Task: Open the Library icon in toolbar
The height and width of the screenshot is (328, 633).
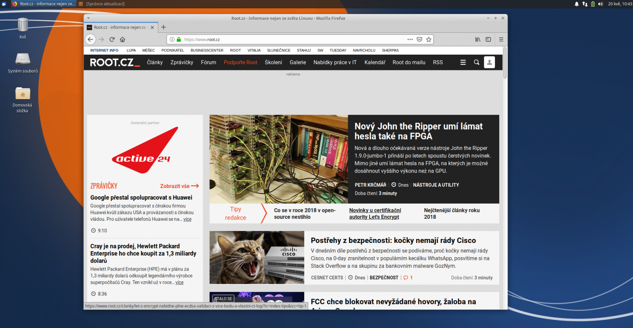Action: (x=478, y=40)
